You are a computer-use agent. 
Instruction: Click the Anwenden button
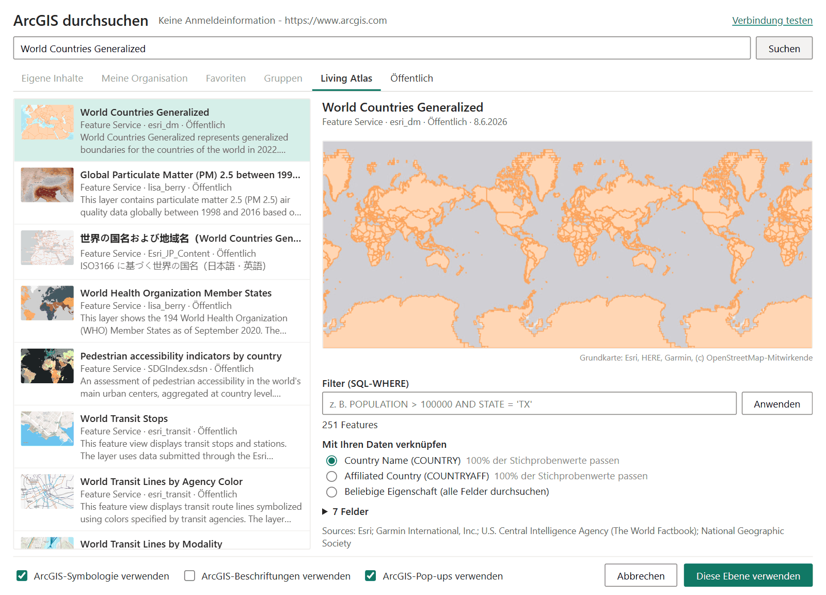point(777,403)
